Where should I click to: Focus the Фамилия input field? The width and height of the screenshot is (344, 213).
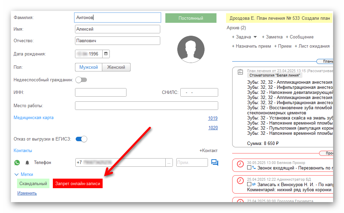click(118, 17)
